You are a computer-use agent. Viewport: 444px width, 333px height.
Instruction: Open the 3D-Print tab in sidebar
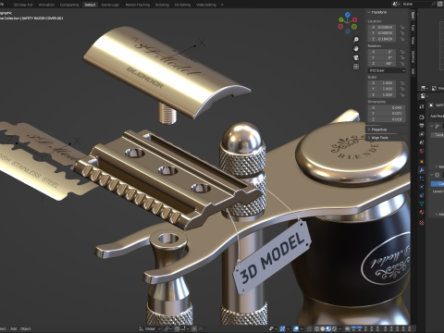pos(413,56)
